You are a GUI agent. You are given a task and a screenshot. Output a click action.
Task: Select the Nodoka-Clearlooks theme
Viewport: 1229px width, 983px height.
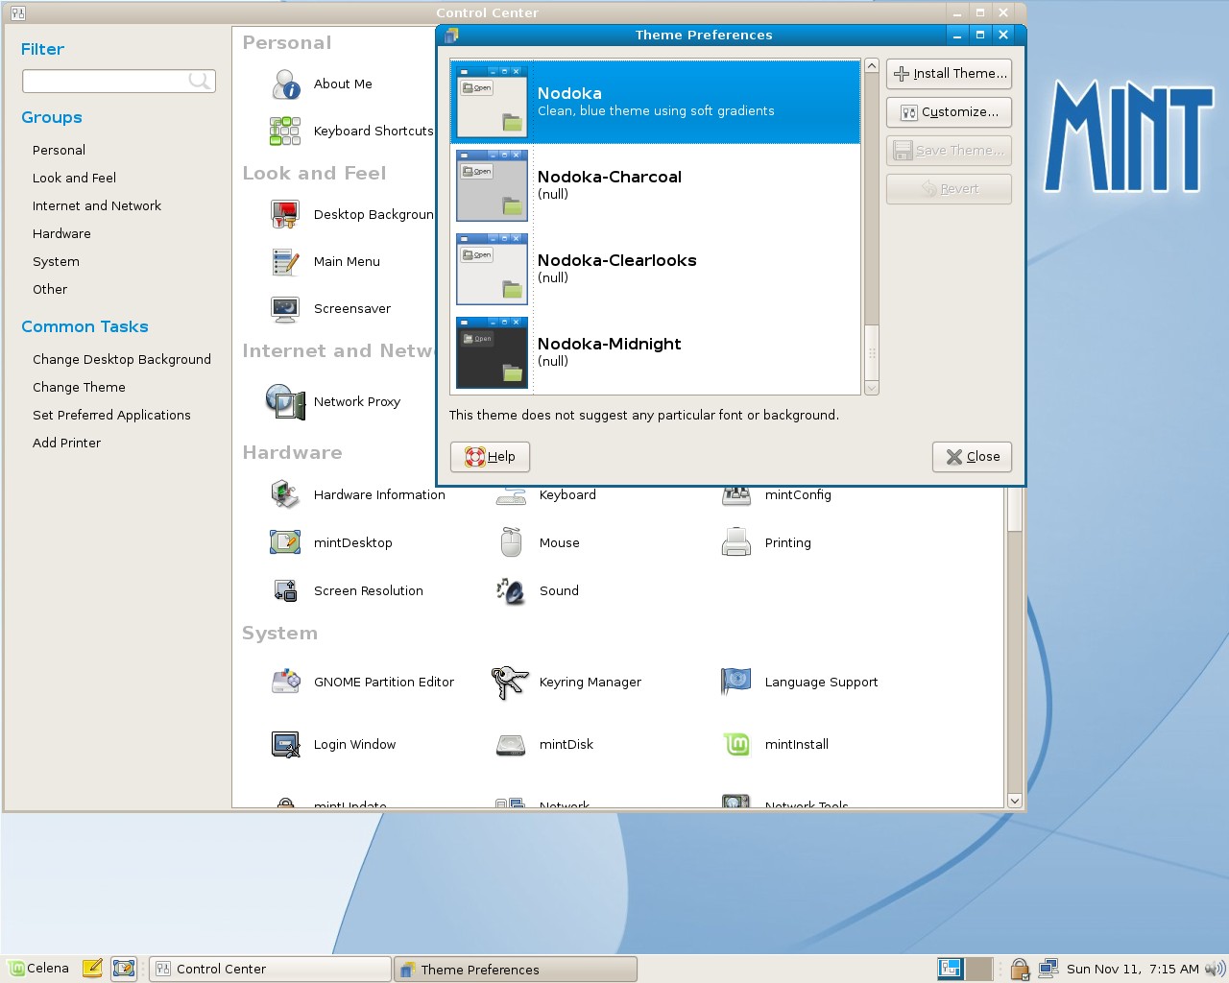pyautogui.click(x=655, y=269)
